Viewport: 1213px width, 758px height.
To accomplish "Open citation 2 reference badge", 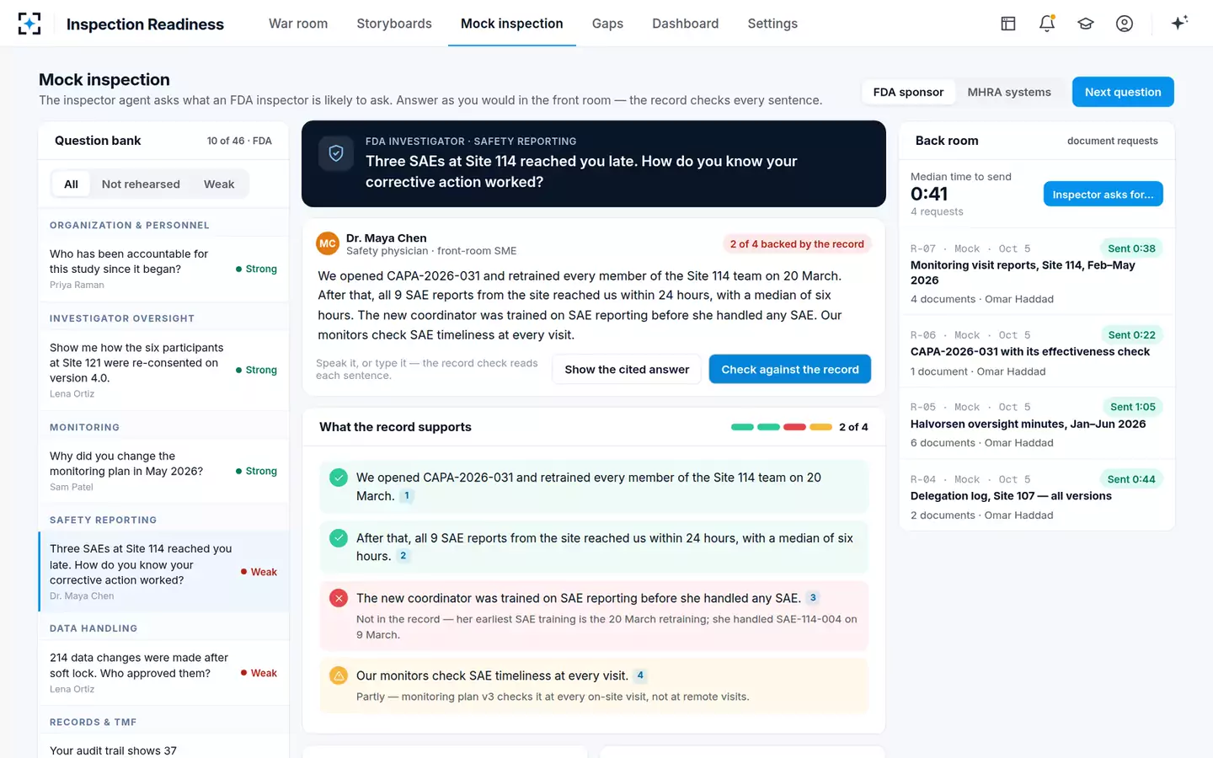I will (x=403, y=556).
